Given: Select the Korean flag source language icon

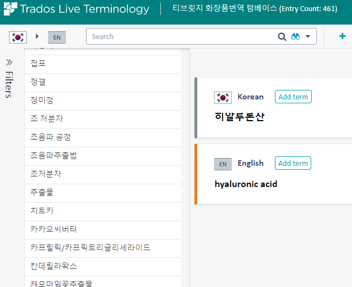Looking at the screenshot, I should tap(18, 37).
